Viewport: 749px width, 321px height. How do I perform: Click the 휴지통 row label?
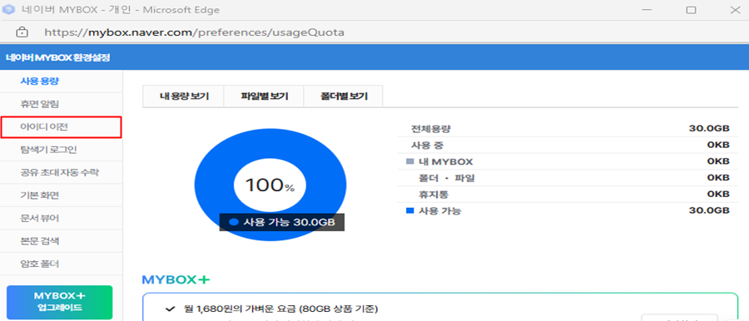(434, 195)
